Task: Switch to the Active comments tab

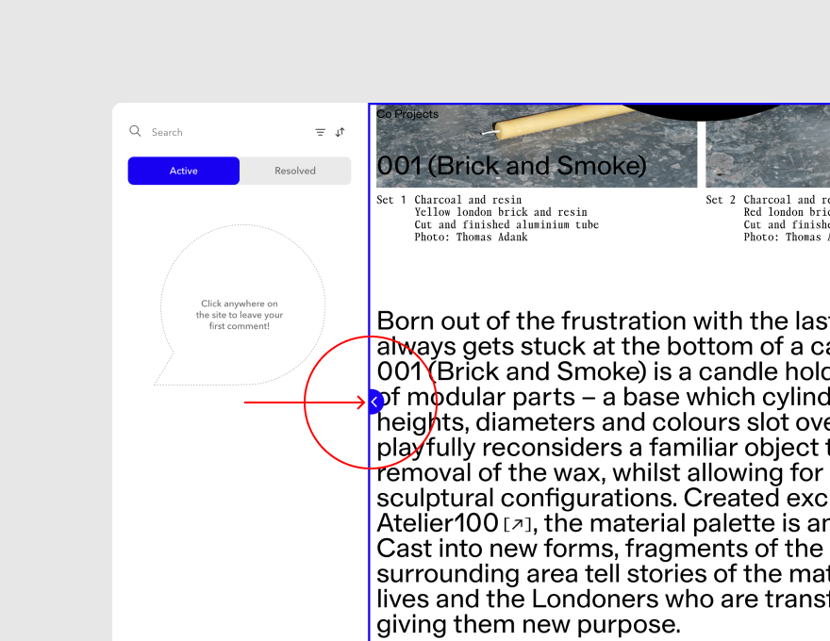Action: (x=184, y=171)
